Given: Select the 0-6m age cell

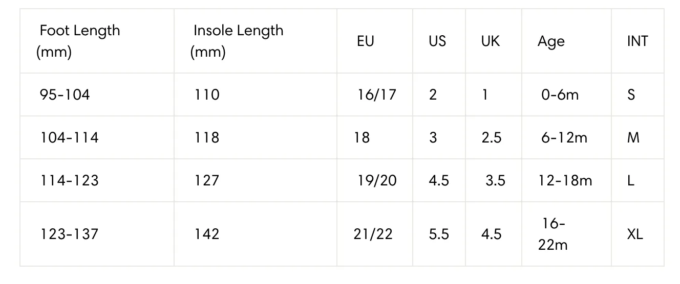Looking at the screenshot, I should (x=560, y=94).
